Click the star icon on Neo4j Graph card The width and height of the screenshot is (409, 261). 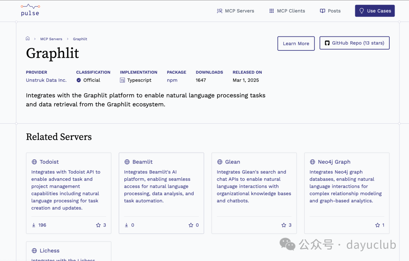coord(378,225)
